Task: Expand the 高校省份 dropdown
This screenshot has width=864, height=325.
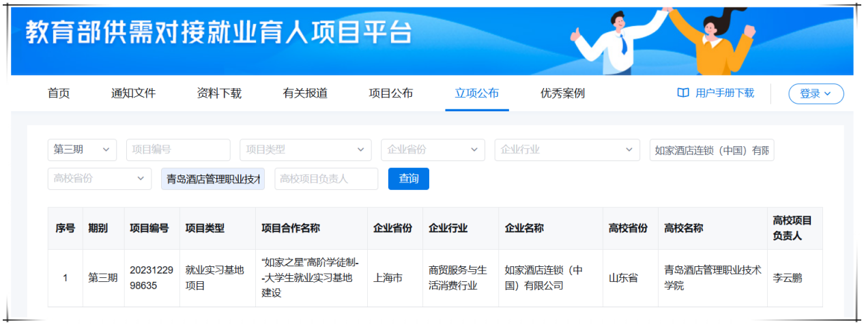Action: point(99,178)
